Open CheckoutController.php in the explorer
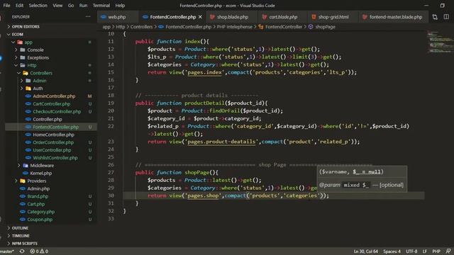The width and height of the screenshot is (454, 255). 57,112
